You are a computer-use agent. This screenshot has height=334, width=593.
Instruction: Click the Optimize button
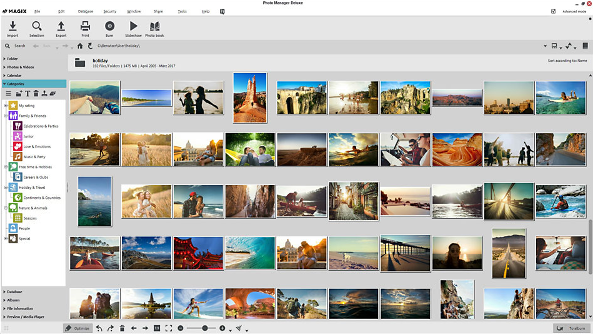(x=77, y=328)
